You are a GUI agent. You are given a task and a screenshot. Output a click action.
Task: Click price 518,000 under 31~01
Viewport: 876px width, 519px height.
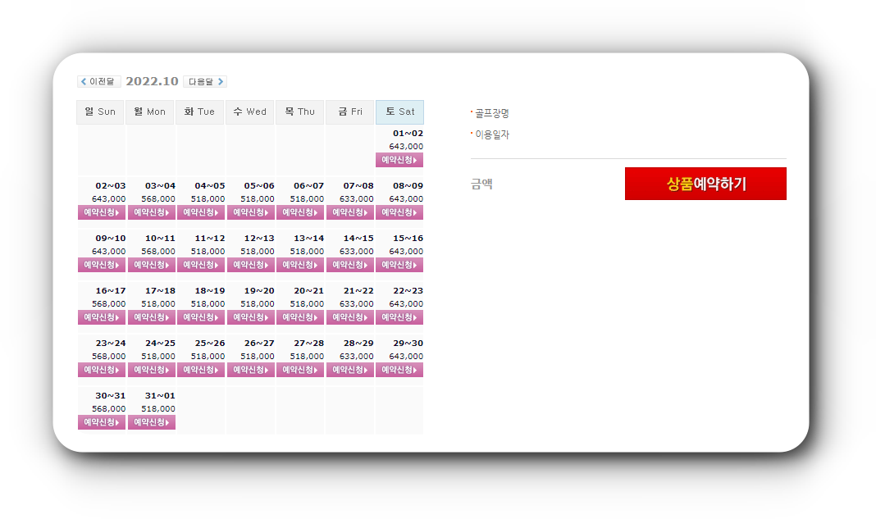click(x=158, y=409)
